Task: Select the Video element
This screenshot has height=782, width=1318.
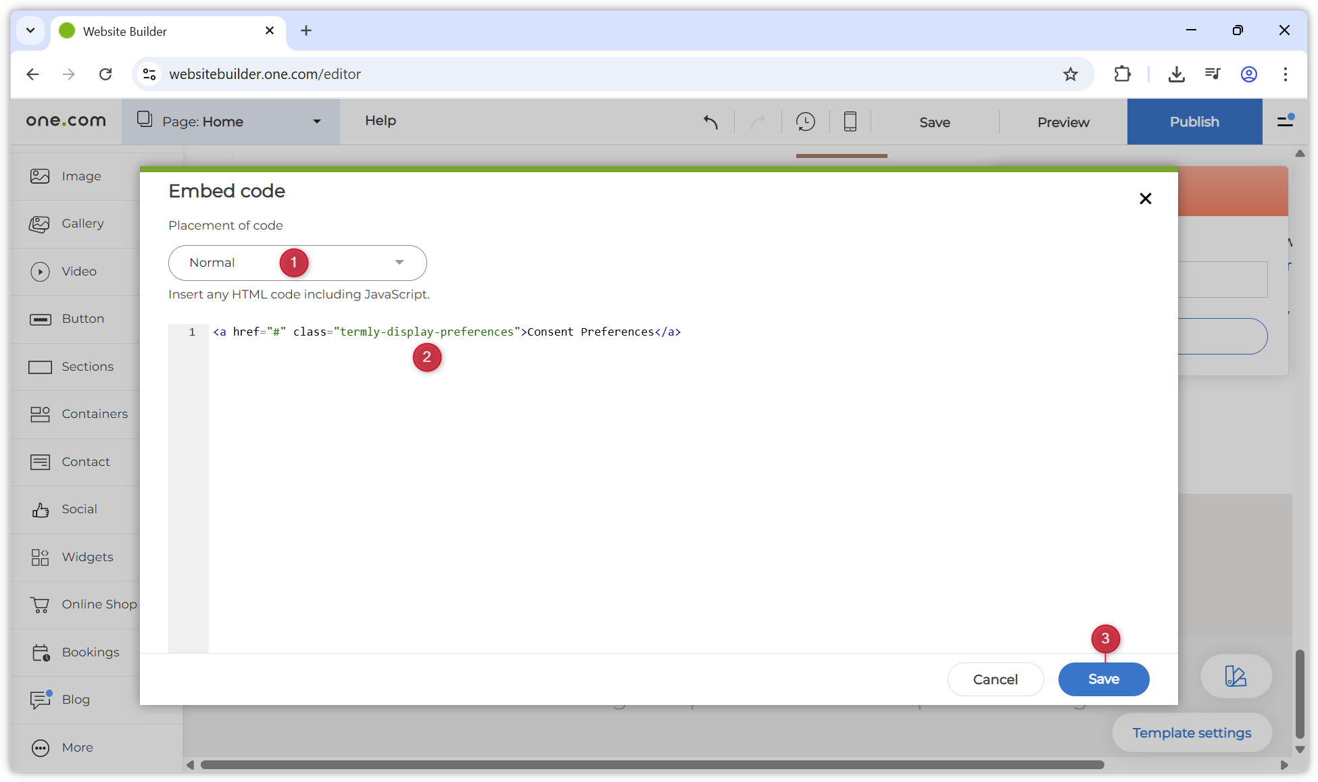Action: pos(78,271)
